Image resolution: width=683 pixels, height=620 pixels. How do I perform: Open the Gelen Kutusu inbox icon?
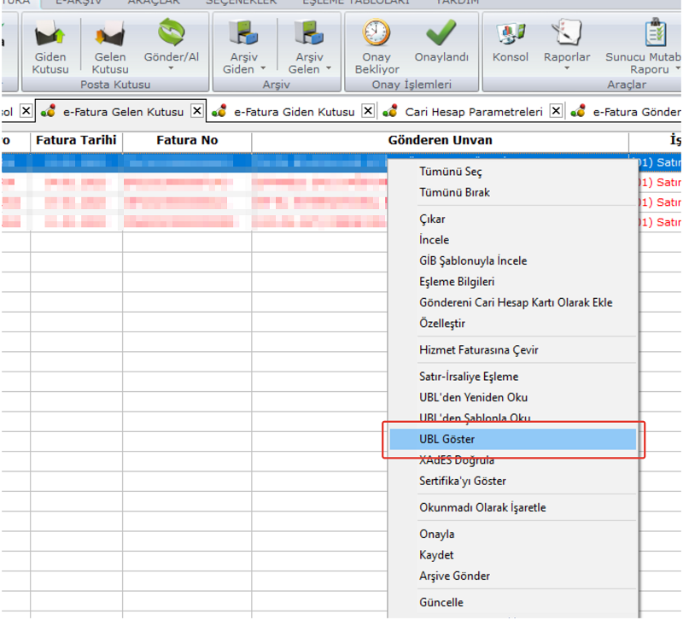pyautogui.click(x=110, y=32)
